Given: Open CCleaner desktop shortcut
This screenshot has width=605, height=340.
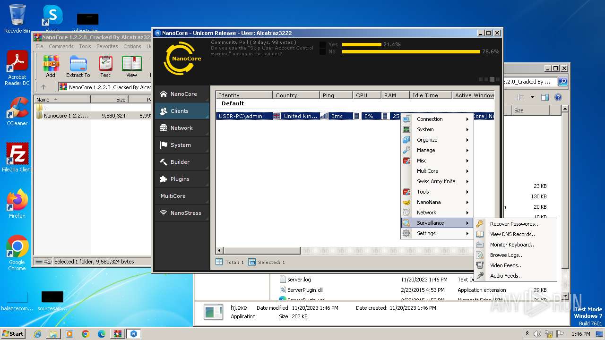Looking at the screenshot, I should 17,111.
